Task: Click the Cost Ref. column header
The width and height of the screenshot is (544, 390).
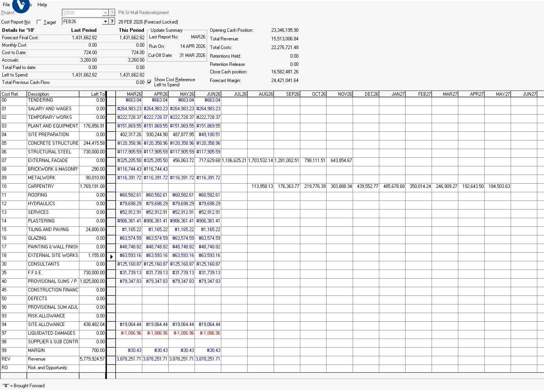Action: tap(13, 94)
